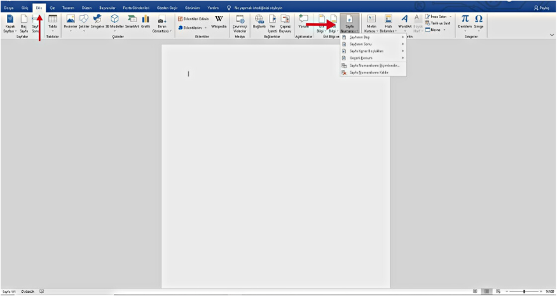Click the Eklentileri Edinin button
Viewport: 557px width, 296px height.
(194, 19)
